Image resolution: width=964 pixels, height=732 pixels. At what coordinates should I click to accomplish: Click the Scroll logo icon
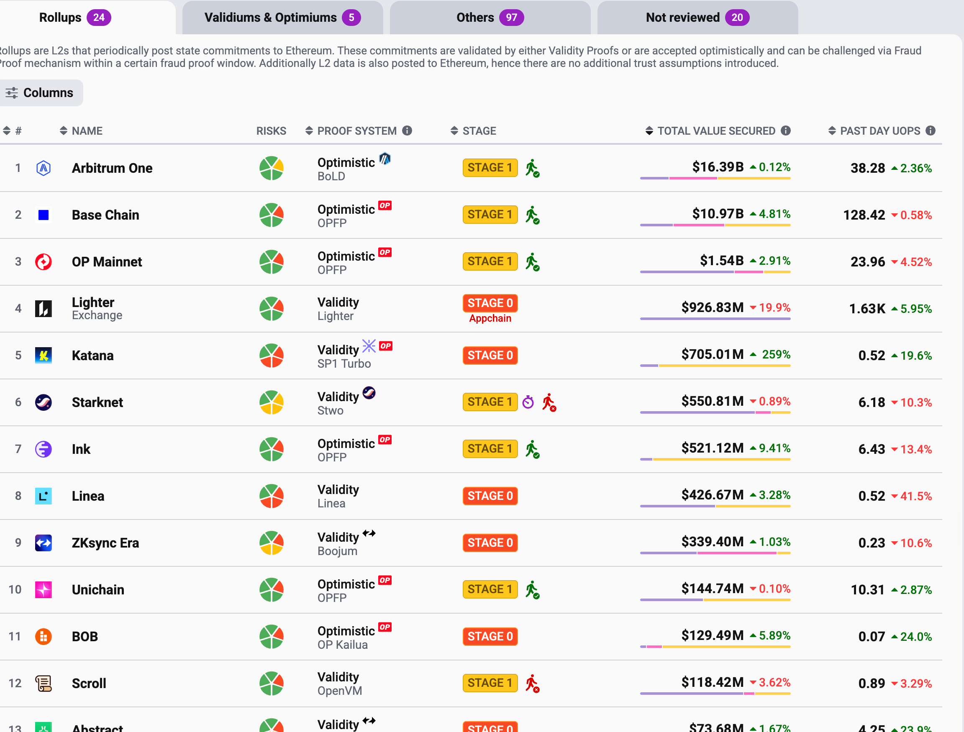coord(44,683)
